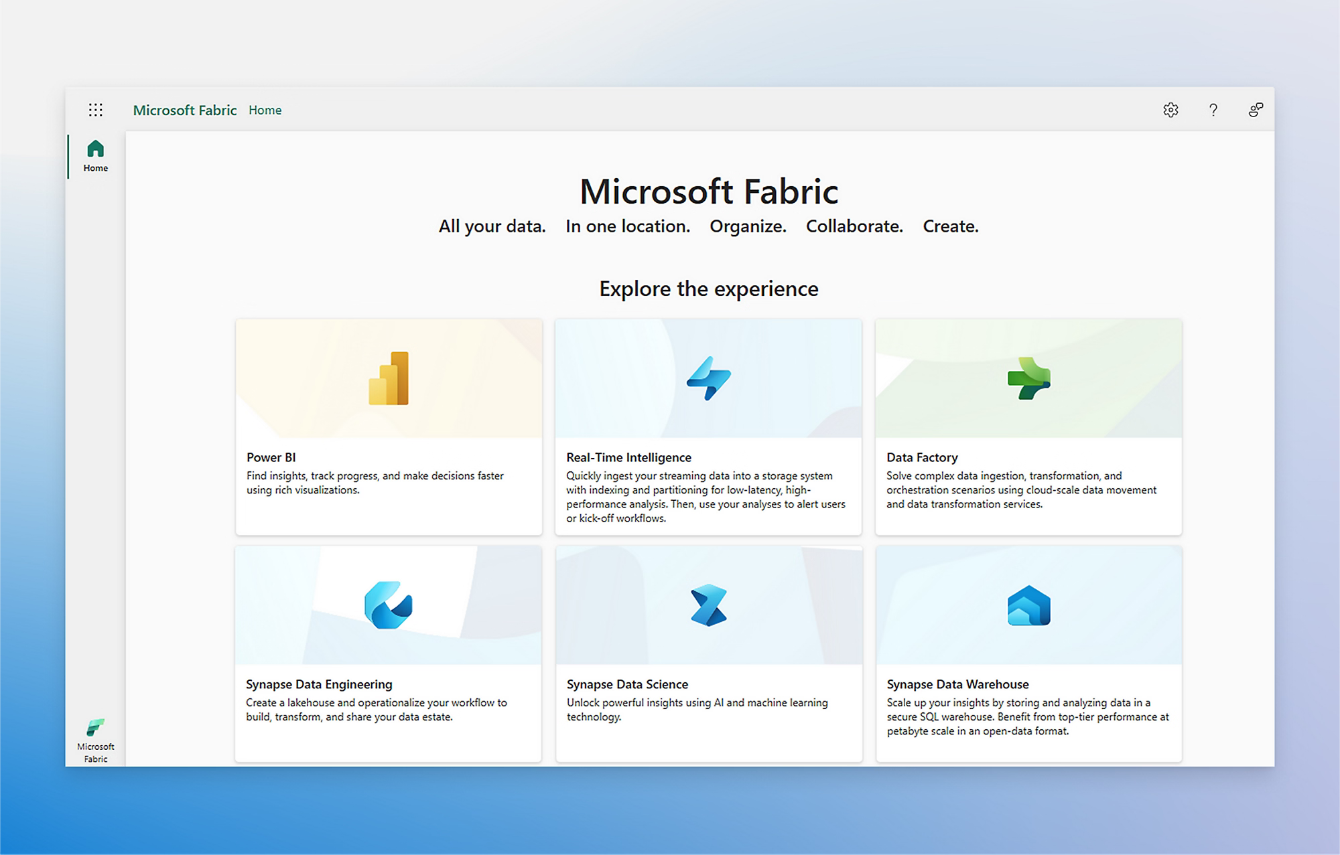Open the Power BI card title
Viewport: 1340px width, 855px height.
click(271, 457)
